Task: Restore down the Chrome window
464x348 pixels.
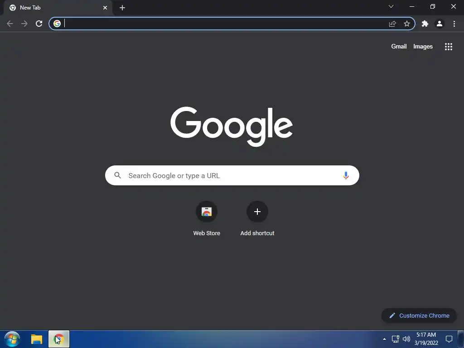Action: pyautogui.click(x=432, y=6)
